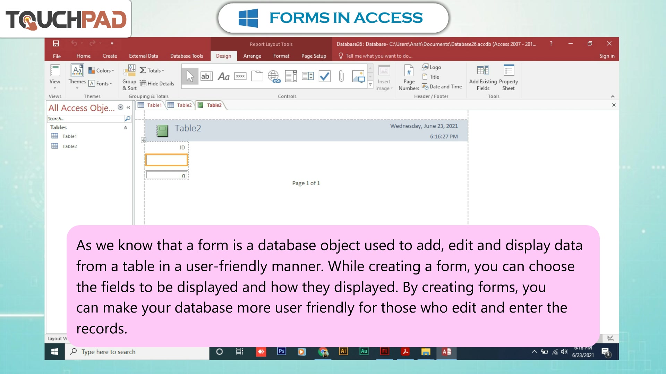Pick the Image control icon
Screen dimensions: 666x374
click(x=358, y=76)
